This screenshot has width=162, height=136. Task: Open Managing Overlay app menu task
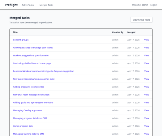[x=28, y=110]
